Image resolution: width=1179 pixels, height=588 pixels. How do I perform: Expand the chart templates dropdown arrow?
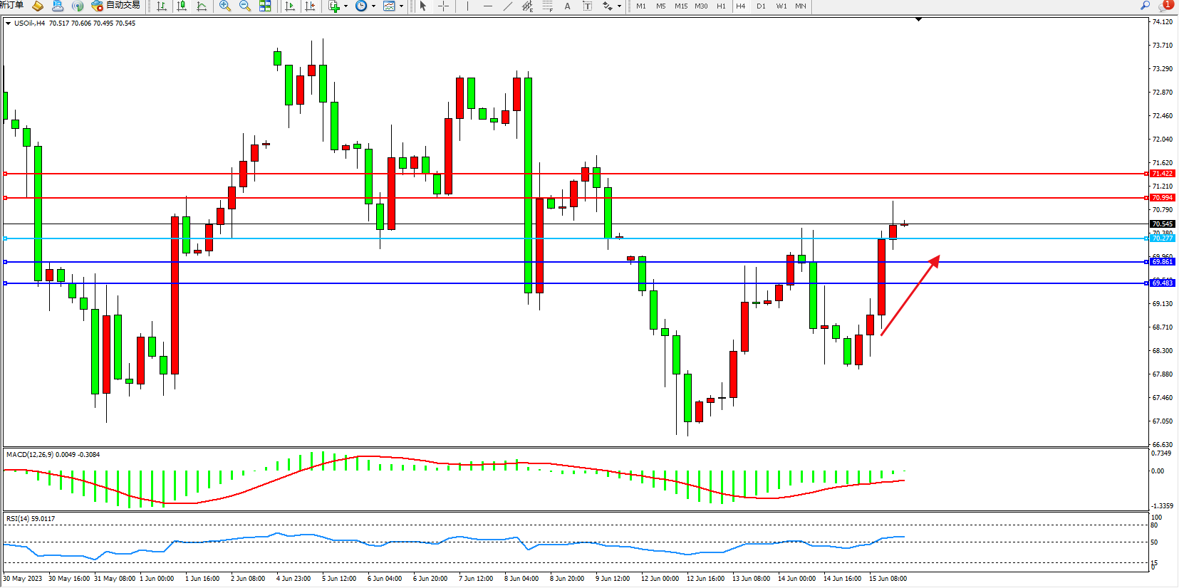pyautogui.click(x=401, y=6)
